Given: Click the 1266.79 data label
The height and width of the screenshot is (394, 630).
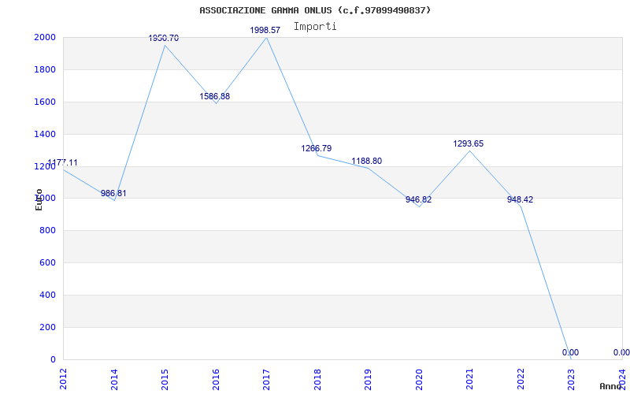Looking at the screenshot, I should [x=317, y=148].
